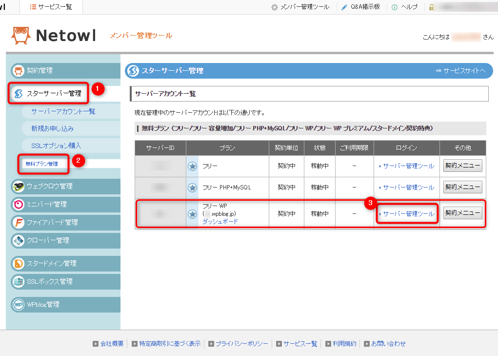Open サーバー管理ツール for the フリー WP plan

[408, 214]
